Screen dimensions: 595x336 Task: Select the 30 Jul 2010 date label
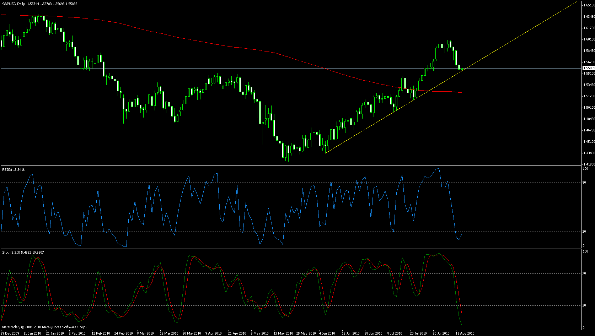coord(441,333)
